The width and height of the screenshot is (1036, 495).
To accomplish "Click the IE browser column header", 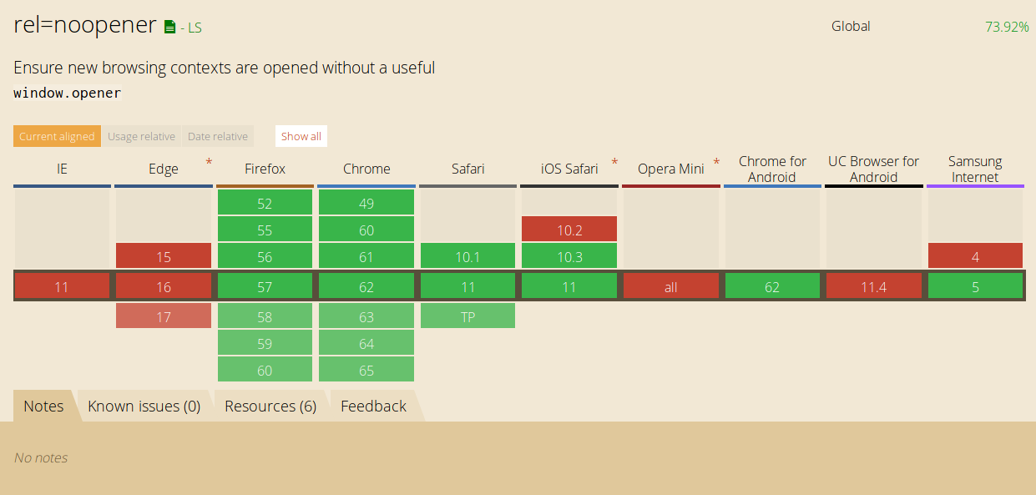I will (62, 169).
